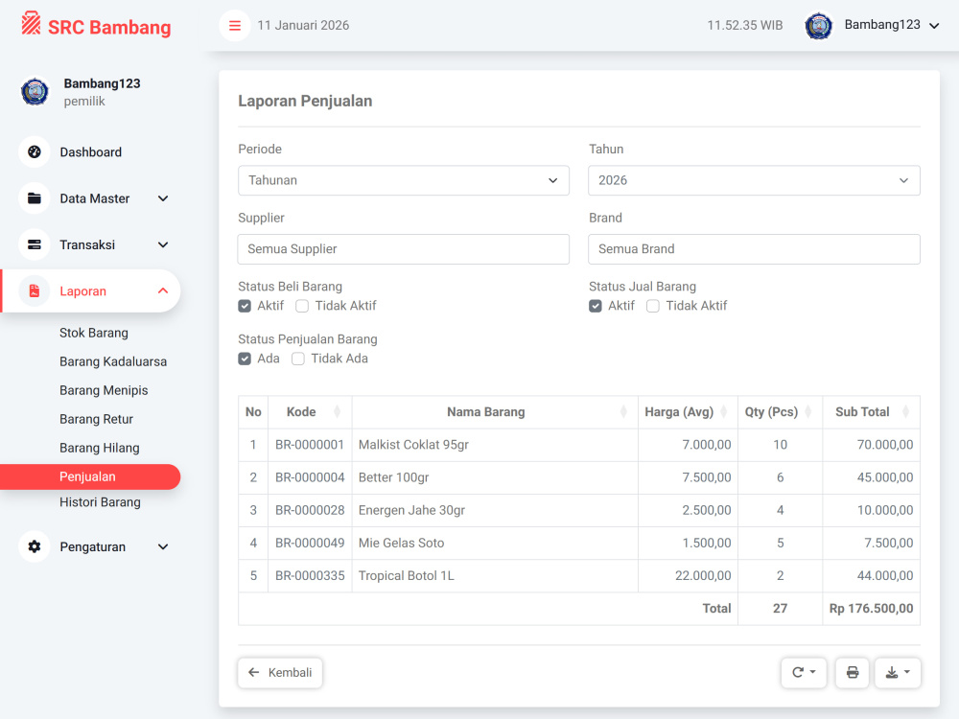This screenshot has height=719, width=959.
Task: Open the Tahun 2026 dropdown
Action: pyautogui.click(x=754, y=180)
